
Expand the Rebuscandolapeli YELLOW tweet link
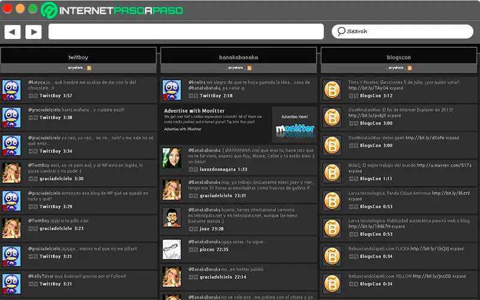pyautogui.click(x=459, y=276)
